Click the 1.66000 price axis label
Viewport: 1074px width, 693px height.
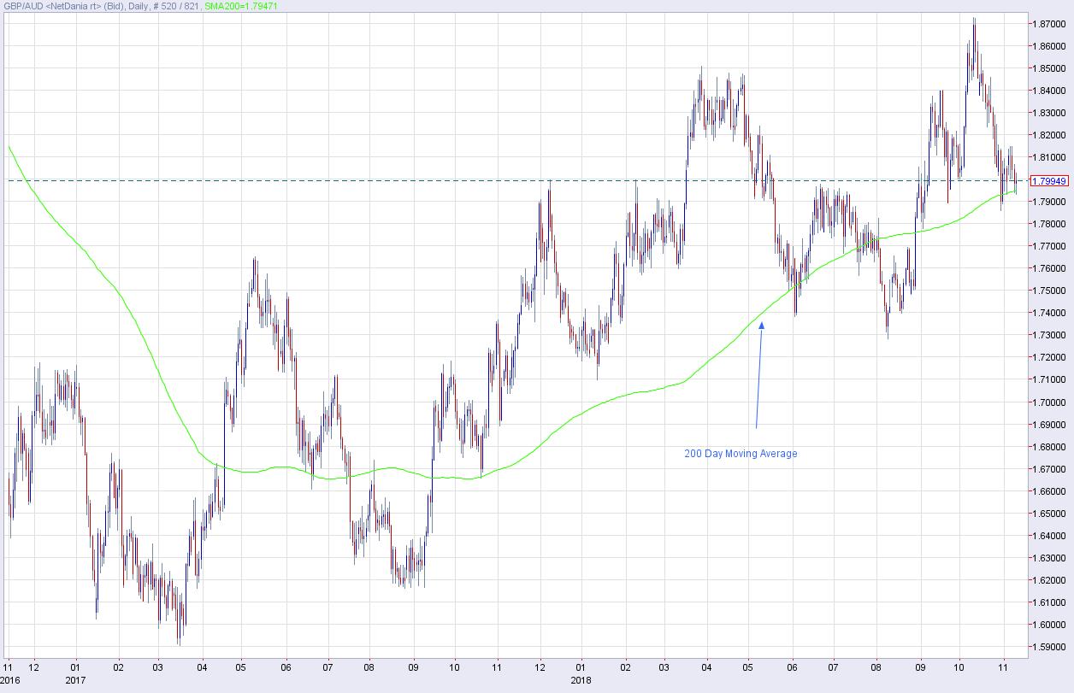1048,491
